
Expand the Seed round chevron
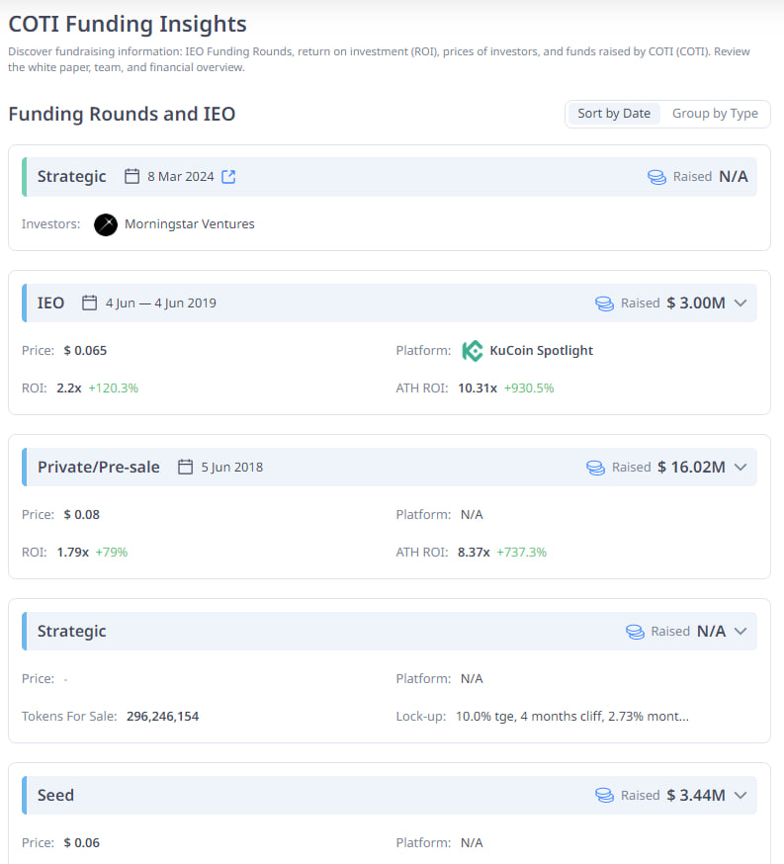740,796
